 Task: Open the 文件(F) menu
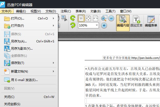click(6, 11)
